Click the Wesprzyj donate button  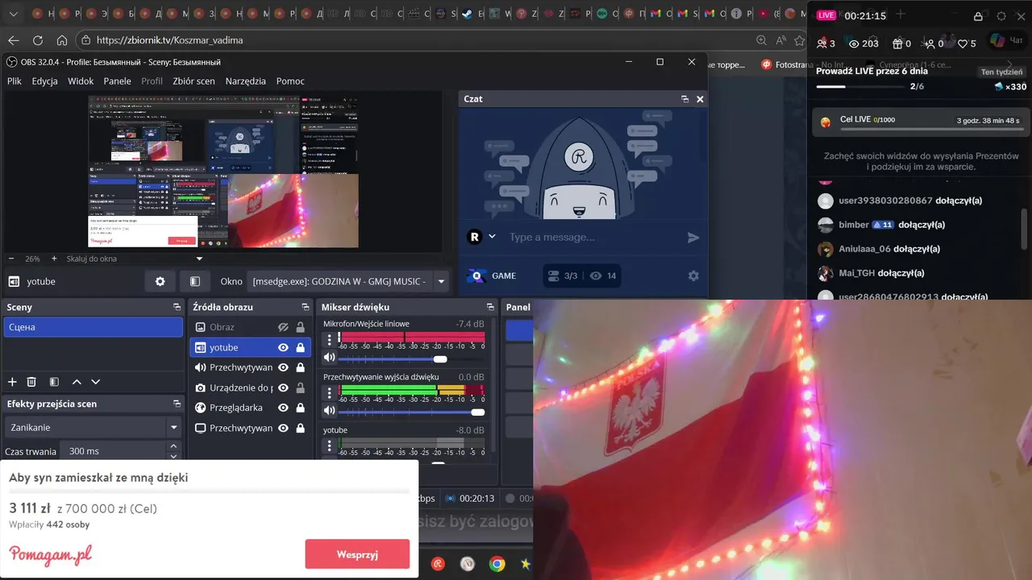(x=357, y=554)
